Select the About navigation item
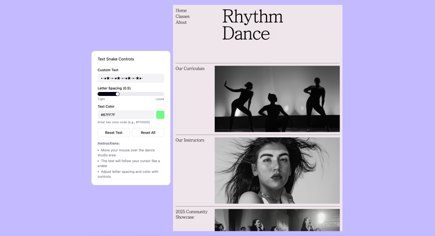435x236 pixels. point(181,22)
